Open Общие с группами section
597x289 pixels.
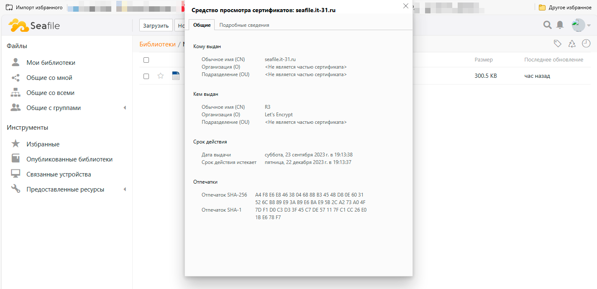[x=54, y=108]
